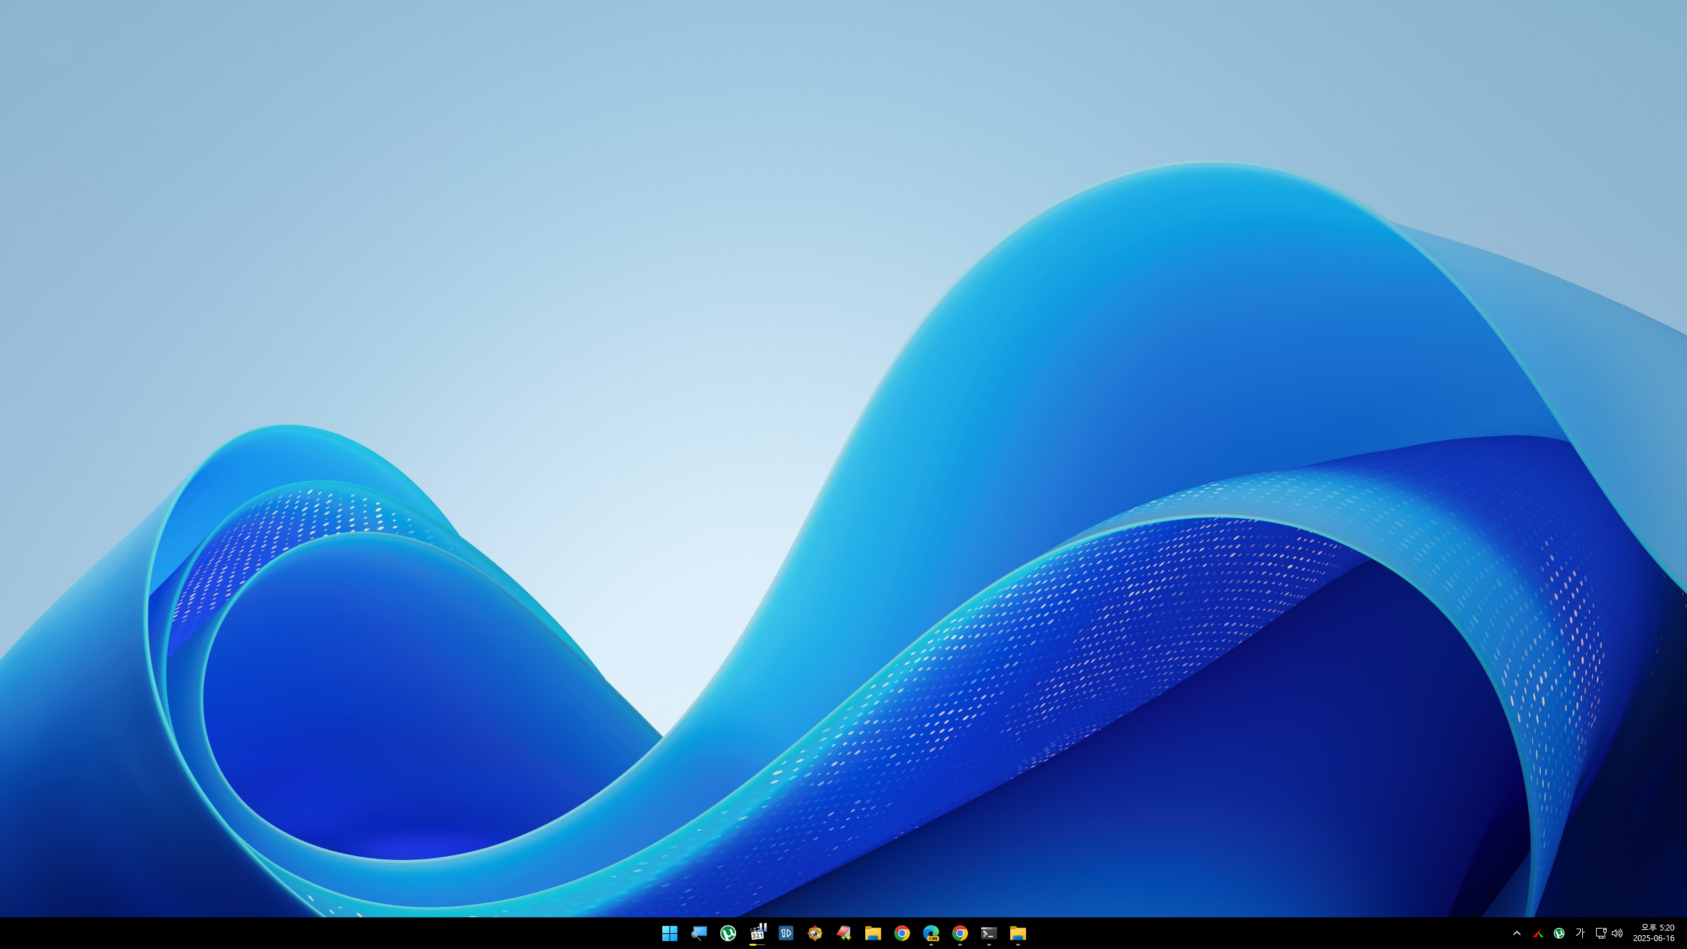Open the Windows Start menu
The height and width of the screenshot is (949, 1687).
click(670, 933)
